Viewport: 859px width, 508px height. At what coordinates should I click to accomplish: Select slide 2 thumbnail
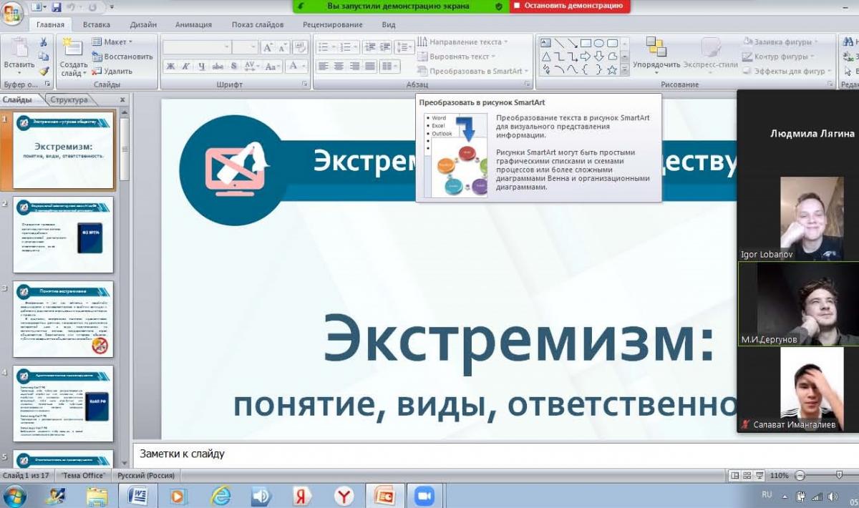[63, 234]
